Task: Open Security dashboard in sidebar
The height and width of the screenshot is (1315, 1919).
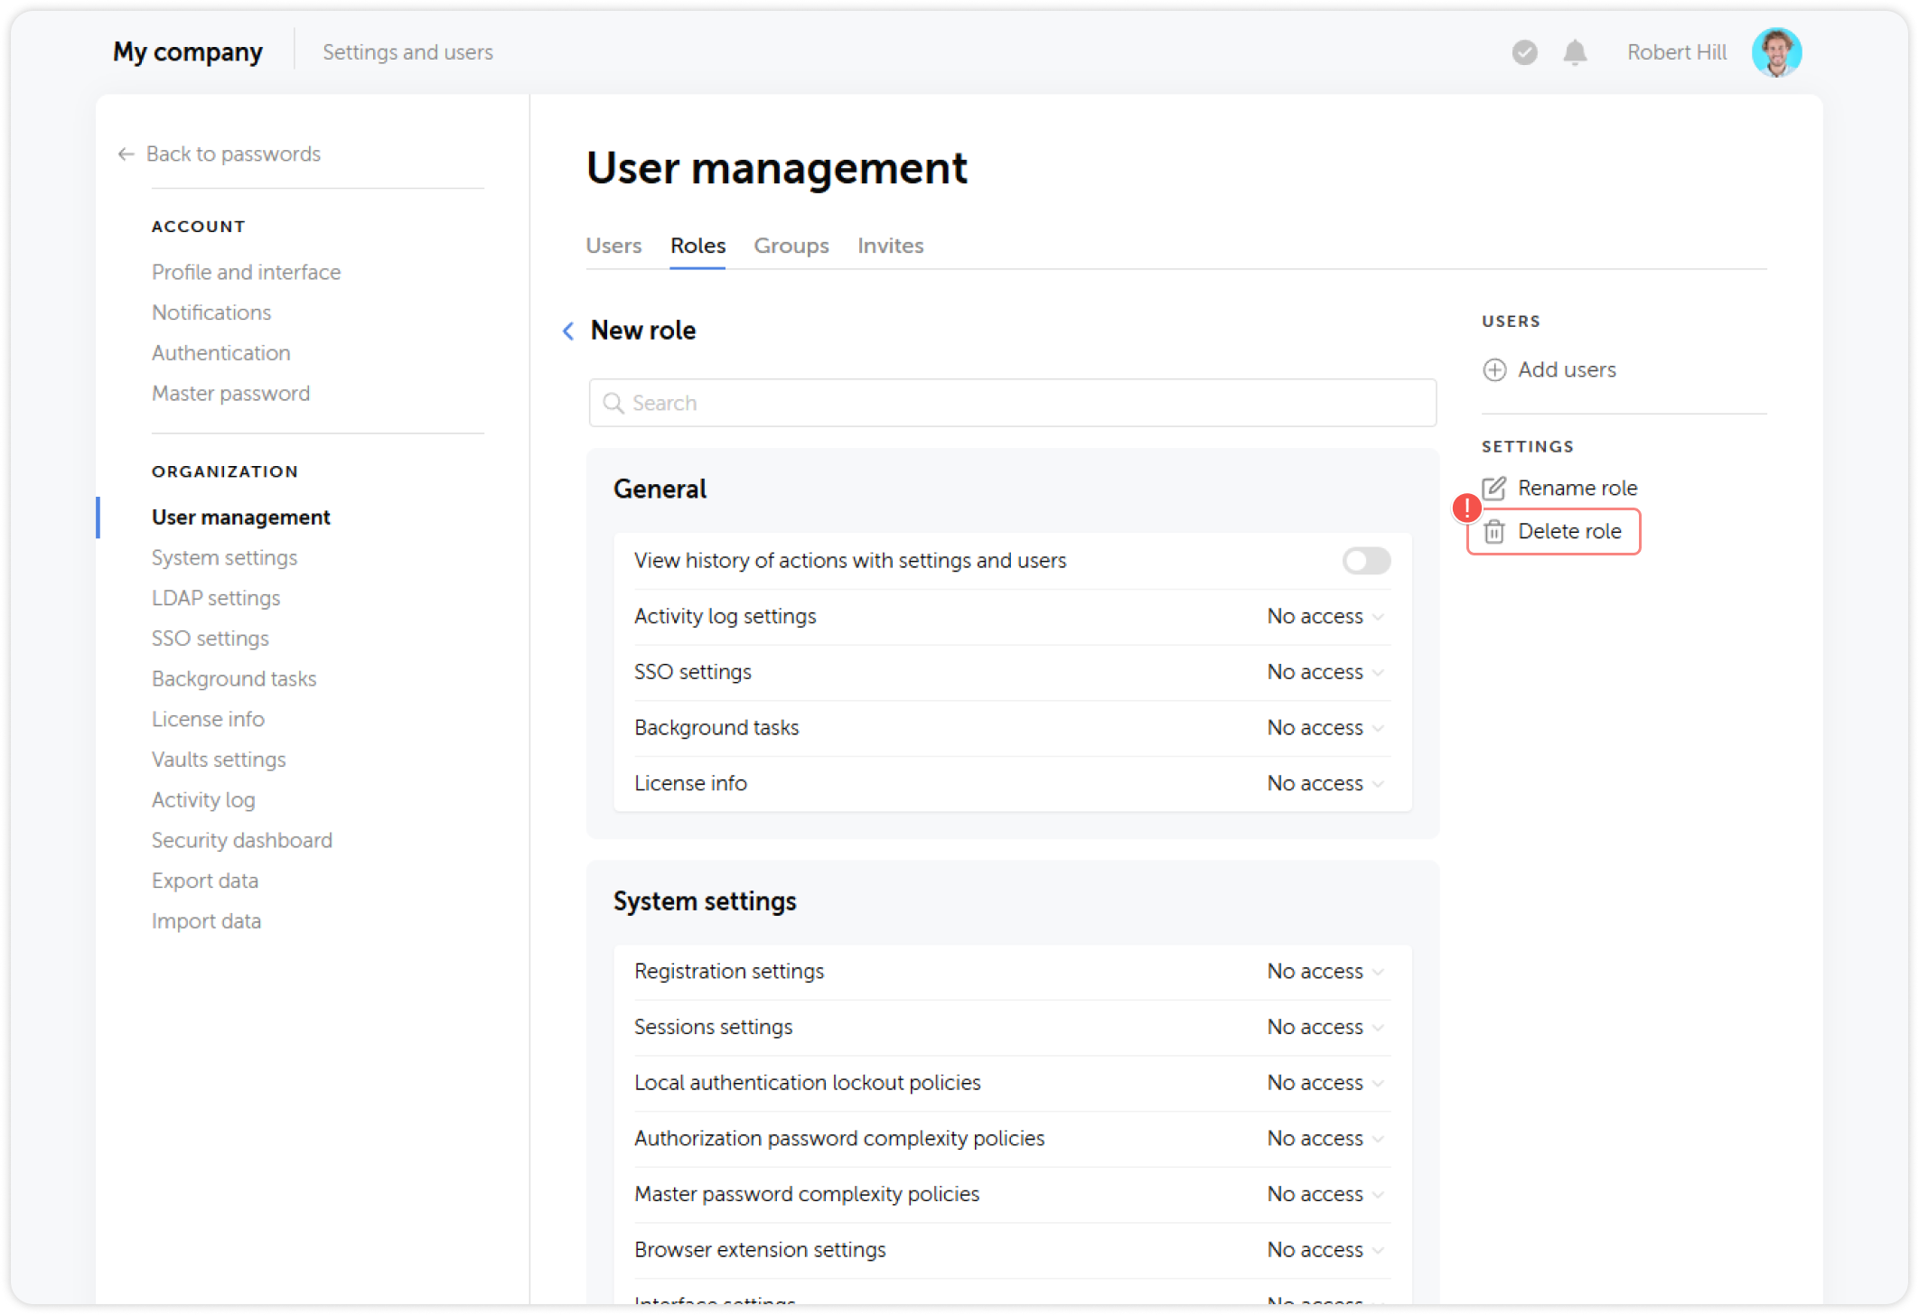Action: [x=241, y=841]
